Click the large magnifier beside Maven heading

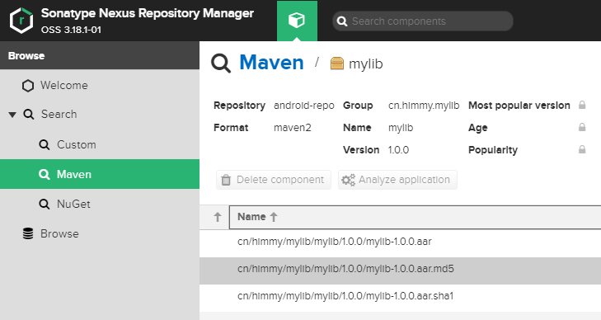point(221,63)
